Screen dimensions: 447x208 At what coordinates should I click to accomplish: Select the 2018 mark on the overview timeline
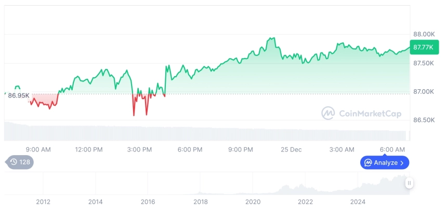tap(201, 202)
